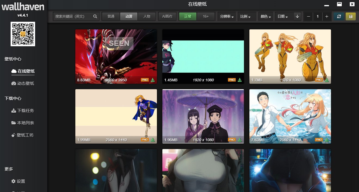The height and width of the screenshot is (192, 359).
Task: Expand the 分辨率 dropdown
Action: coord(227,16)
